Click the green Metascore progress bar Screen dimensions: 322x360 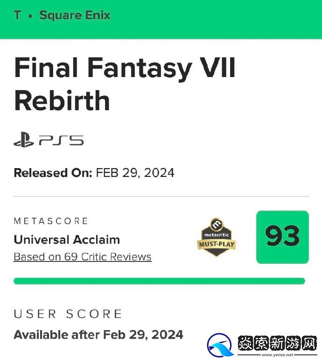tap(159, 281)
